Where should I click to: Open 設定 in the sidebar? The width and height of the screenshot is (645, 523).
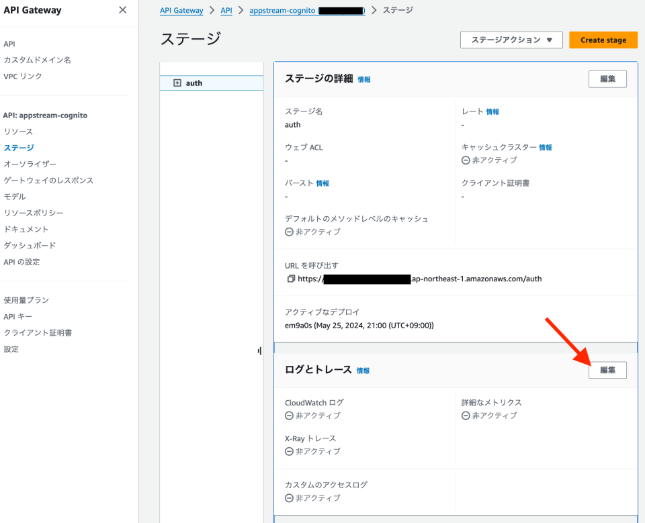11,349
